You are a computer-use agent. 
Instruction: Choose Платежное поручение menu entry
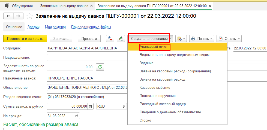[157, 96]
